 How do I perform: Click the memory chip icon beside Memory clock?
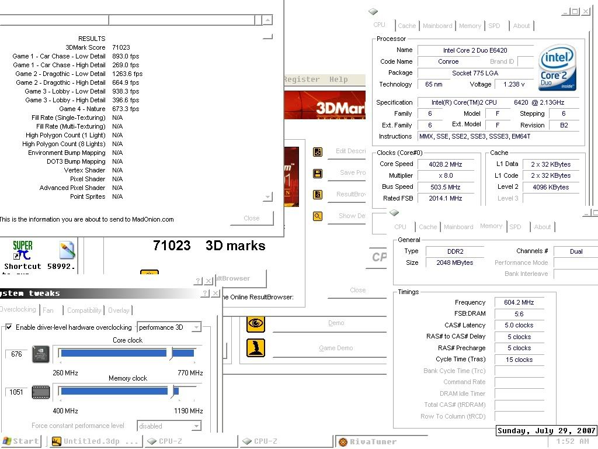[x=41, y=392]
